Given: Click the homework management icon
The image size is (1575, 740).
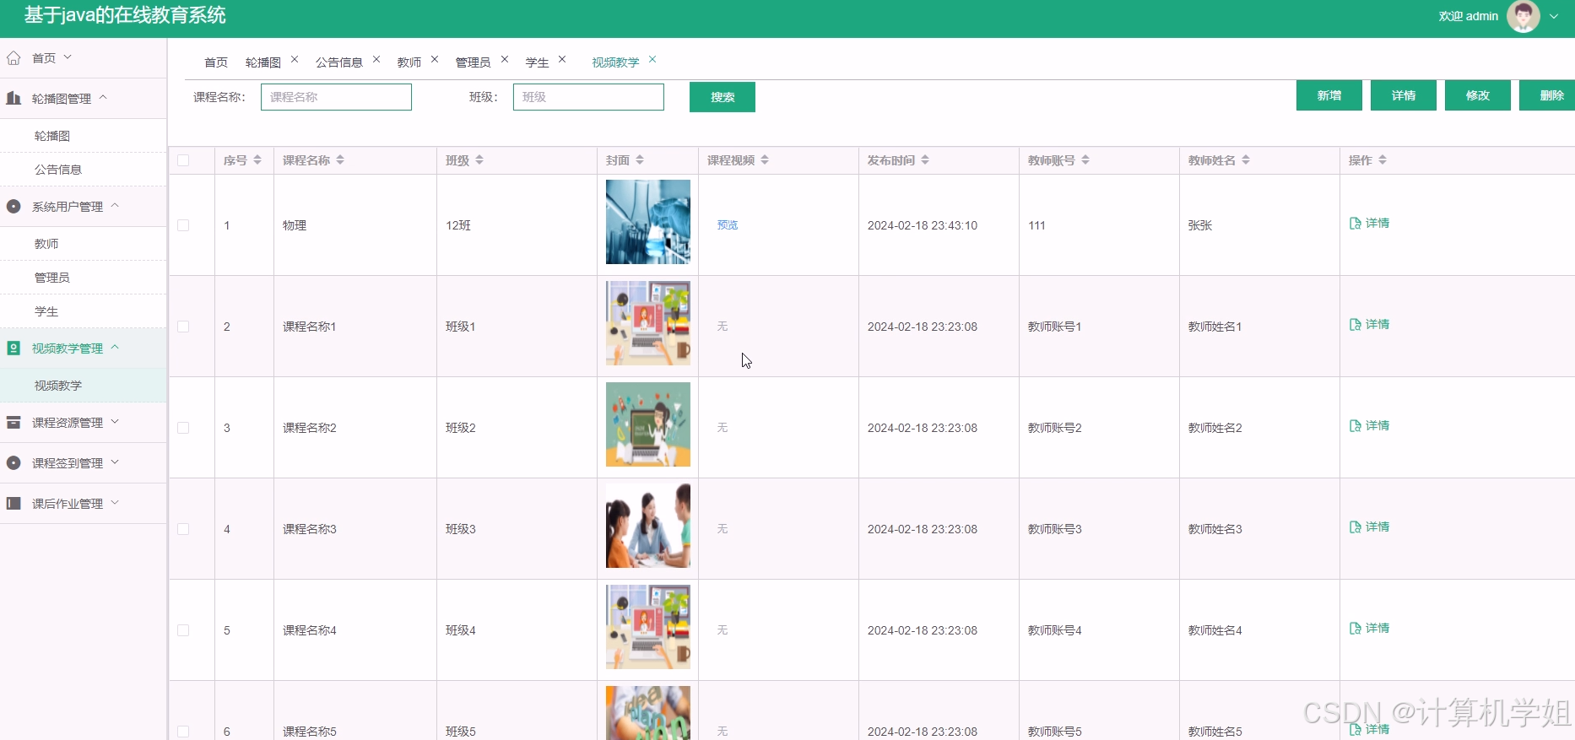Looking at the screenshot, I should (14, 503).
